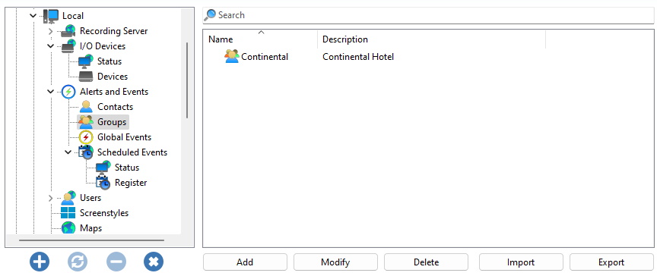657x276 pixels.
Task: Click the circular refresh arrows icon
Action: tap(78, 262)
